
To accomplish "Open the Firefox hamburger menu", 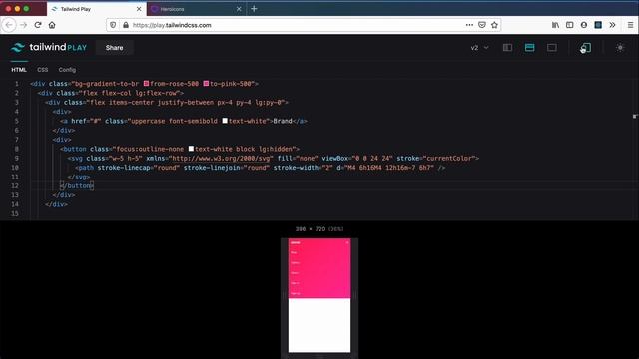I will (x=630, y=25).
